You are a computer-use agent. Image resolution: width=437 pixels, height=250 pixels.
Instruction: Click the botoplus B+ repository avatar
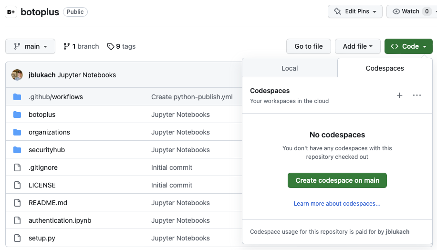coord(11,12)
